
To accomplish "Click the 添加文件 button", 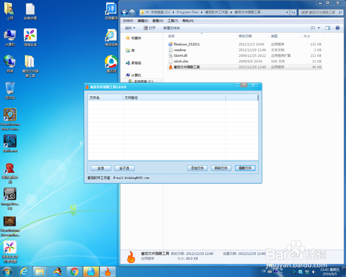I will (197, 168).
